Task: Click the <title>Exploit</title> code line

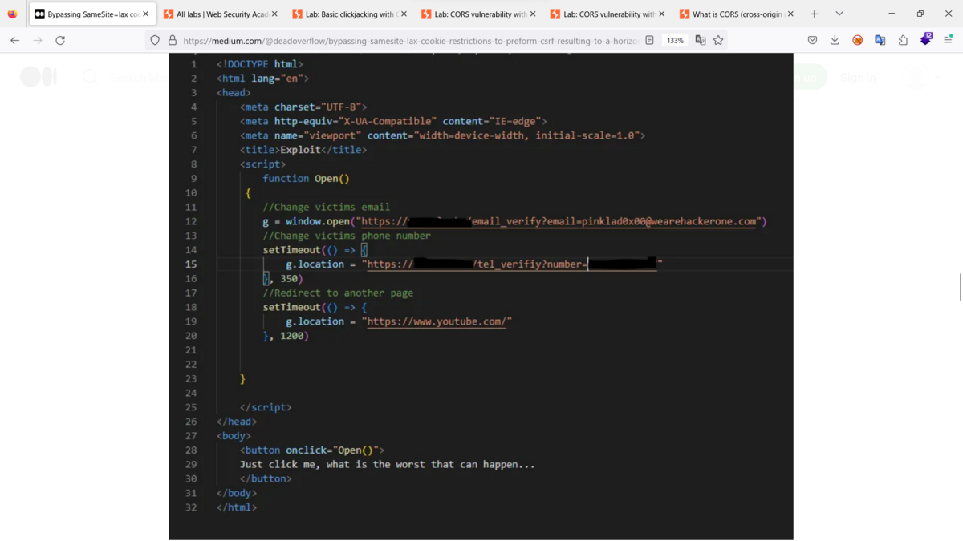Action: pyautogui.click(x=303, y=150)
